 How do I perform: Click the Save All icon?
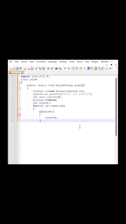pos(21,68)
